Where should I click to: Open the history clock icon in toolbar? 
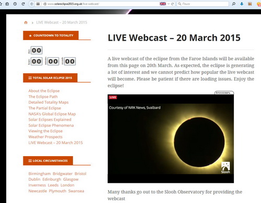pos(15,4)
